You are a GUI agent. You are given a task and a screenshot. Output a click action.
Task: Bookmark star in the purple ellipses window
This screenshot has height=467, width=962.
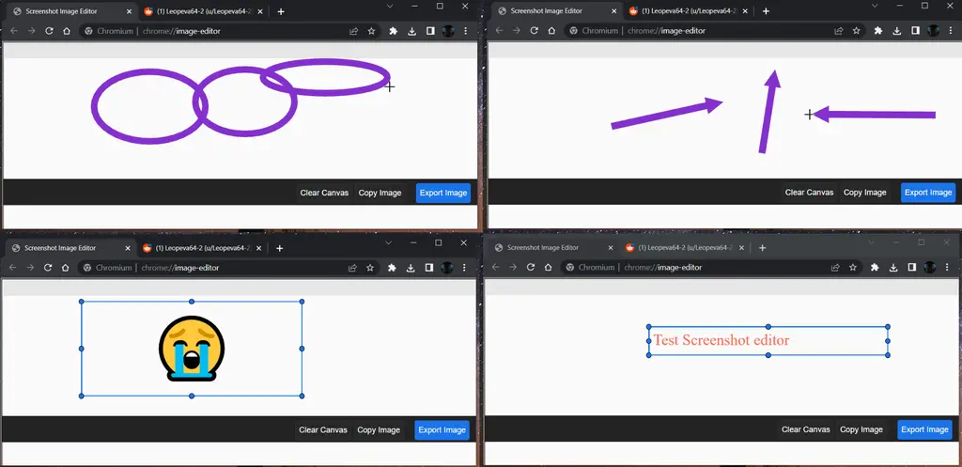pos(371,31)
